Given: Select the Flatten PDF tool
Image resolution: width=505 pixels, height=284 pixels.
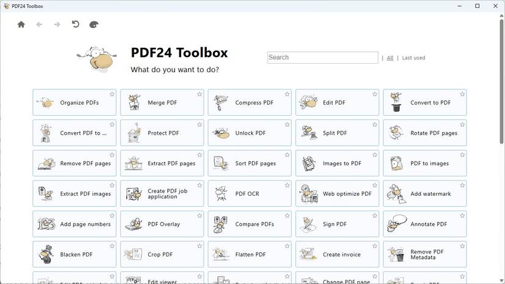Looking at the screenshot, I should tap(250, 254).
